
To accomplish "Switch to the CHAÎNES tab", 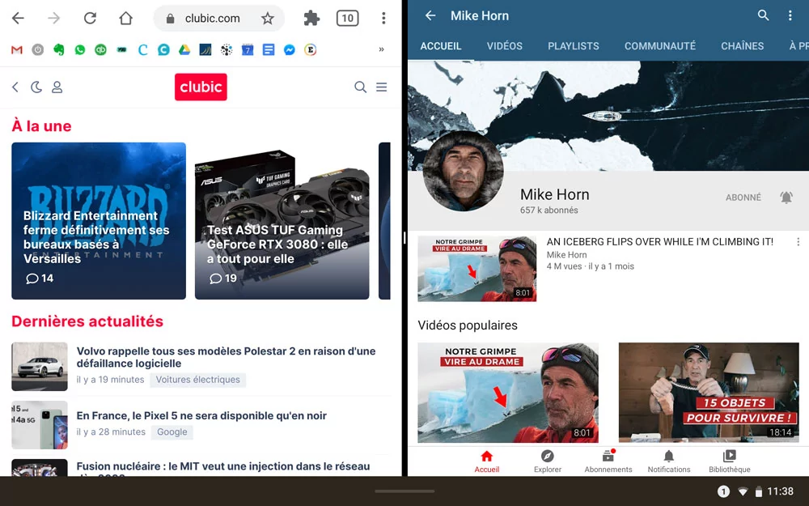I will click(x=743, y=46).
